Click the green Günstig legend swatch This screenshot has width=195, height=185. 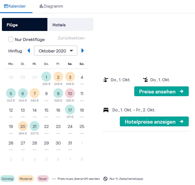[7, 179]
